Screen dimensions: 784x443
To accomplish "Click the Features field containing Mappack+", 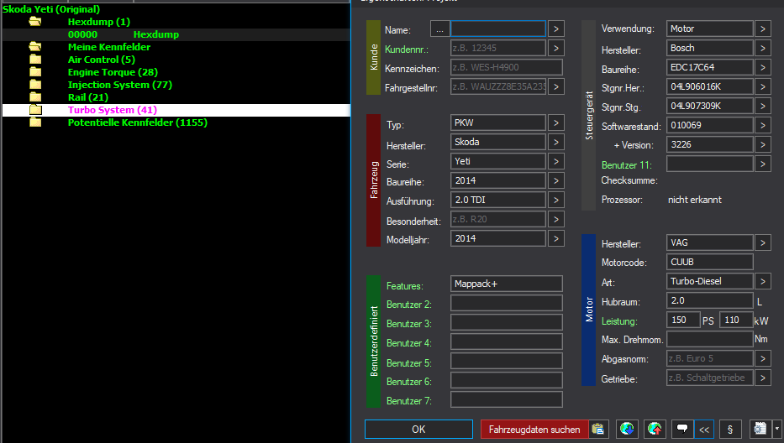I will tap(507, 284).
